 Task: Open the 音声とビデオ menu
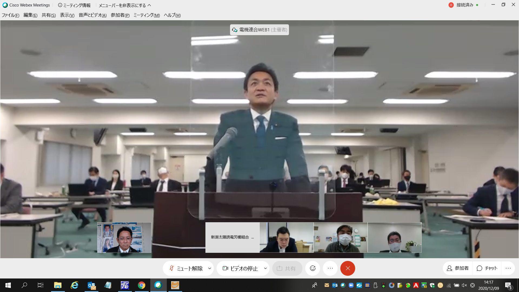[92, 15]
